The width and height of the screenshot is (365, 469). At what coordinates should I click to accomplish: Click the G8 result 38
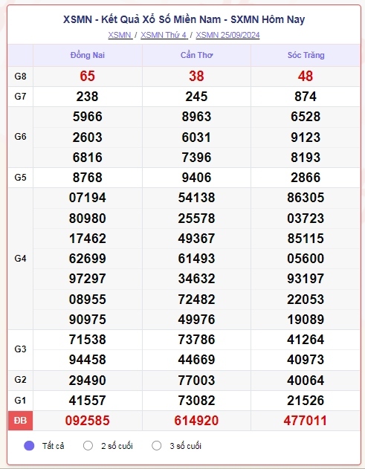(196, 76)
